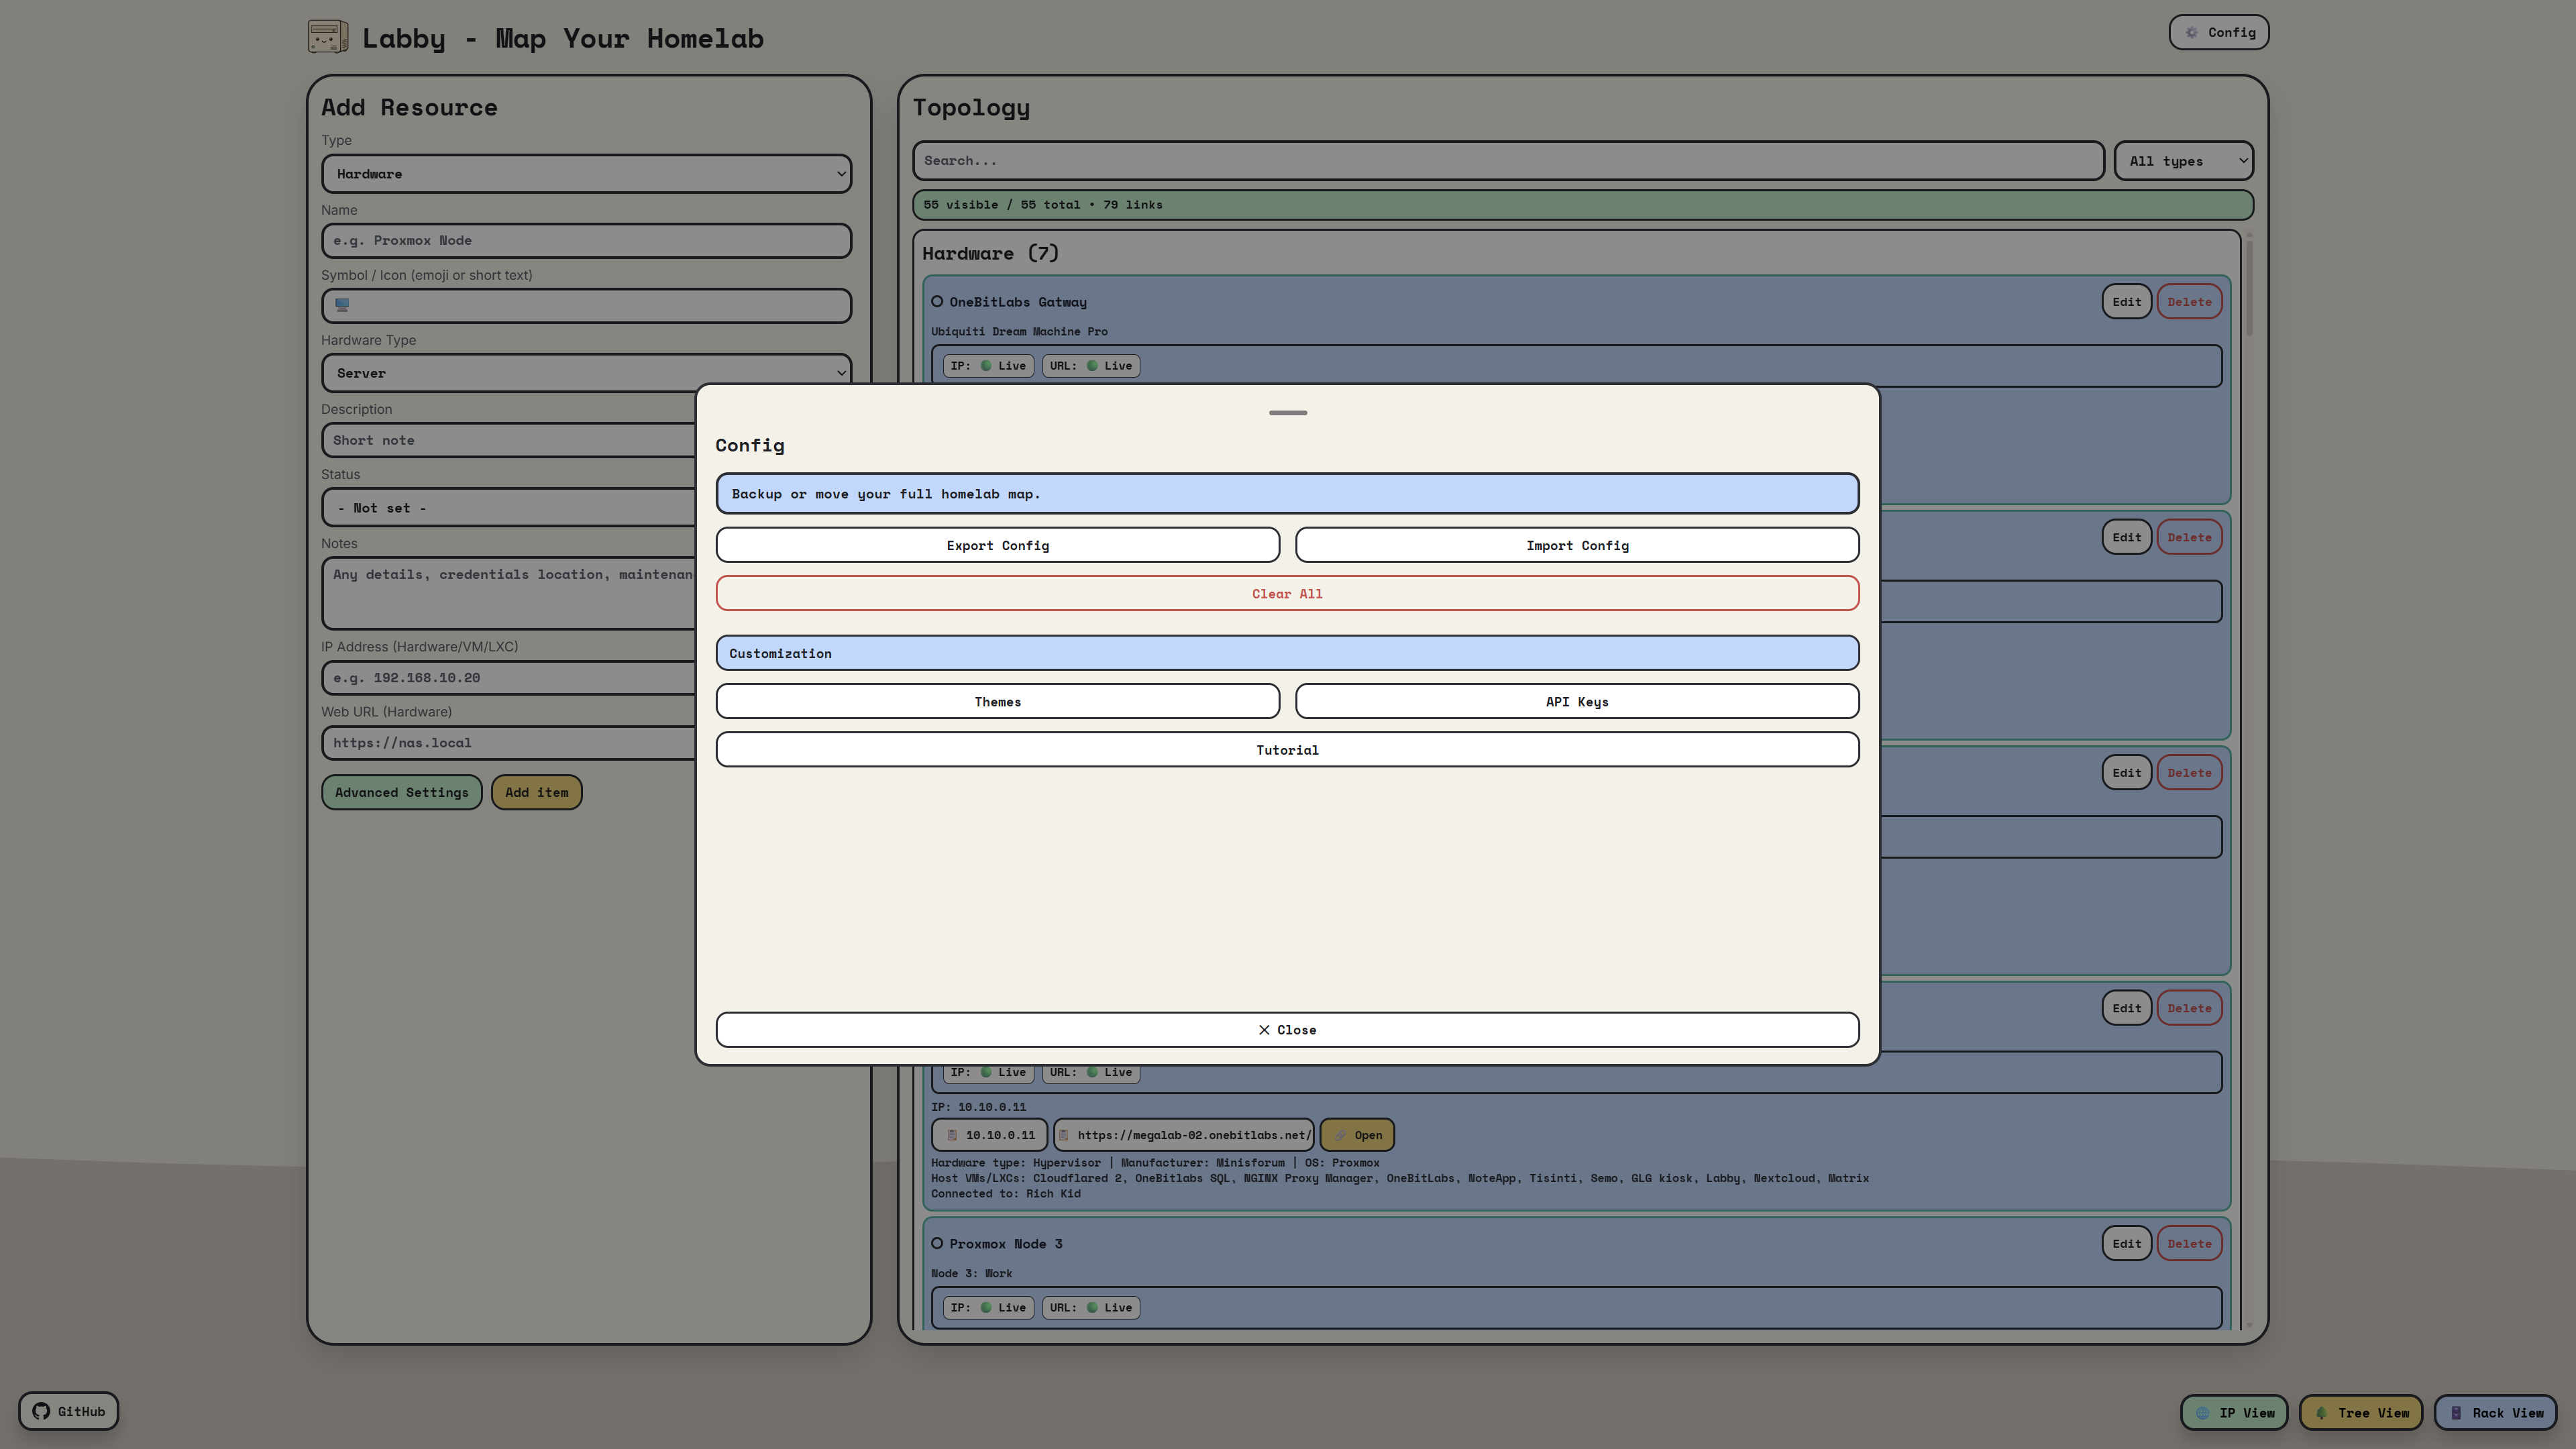Click the 'Hardware type: Hypervisor' details line
This screenshot has width=2576, height=1449.
pyautogui.click(x=1155, y=1163)
